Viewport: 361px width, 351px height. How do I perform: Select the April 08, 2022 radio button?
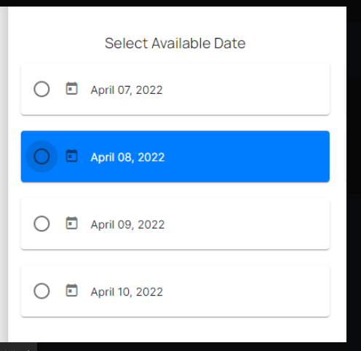(x=41, y=157)
